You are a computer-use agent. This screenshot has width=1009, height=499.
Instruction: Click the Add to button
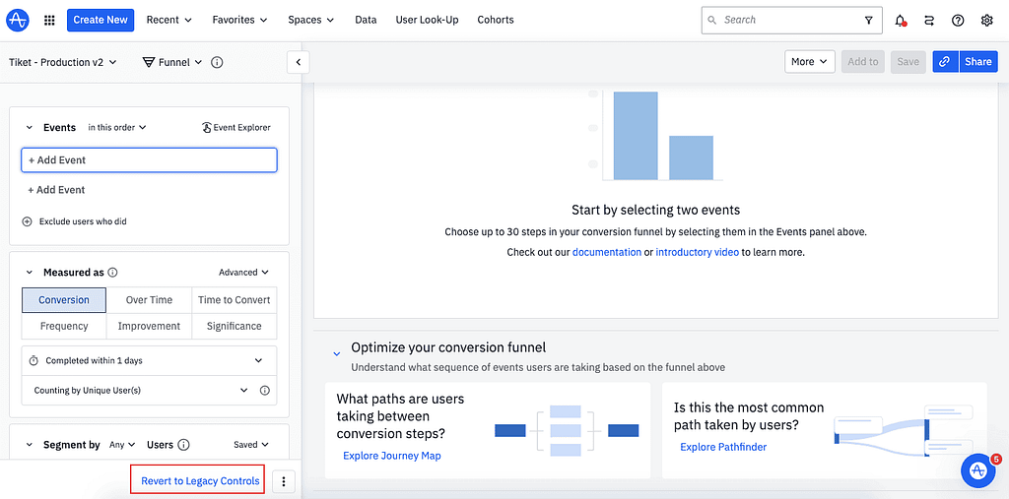[x=863, y=62]
